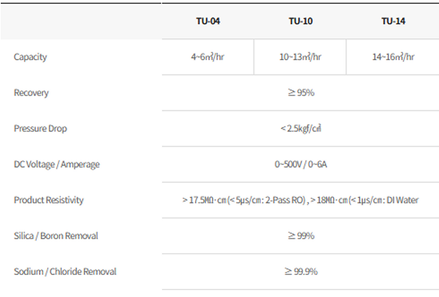Select the 0~500V / 0~6A value
Viewport: 439px width, 297px height.
(300, 164)
